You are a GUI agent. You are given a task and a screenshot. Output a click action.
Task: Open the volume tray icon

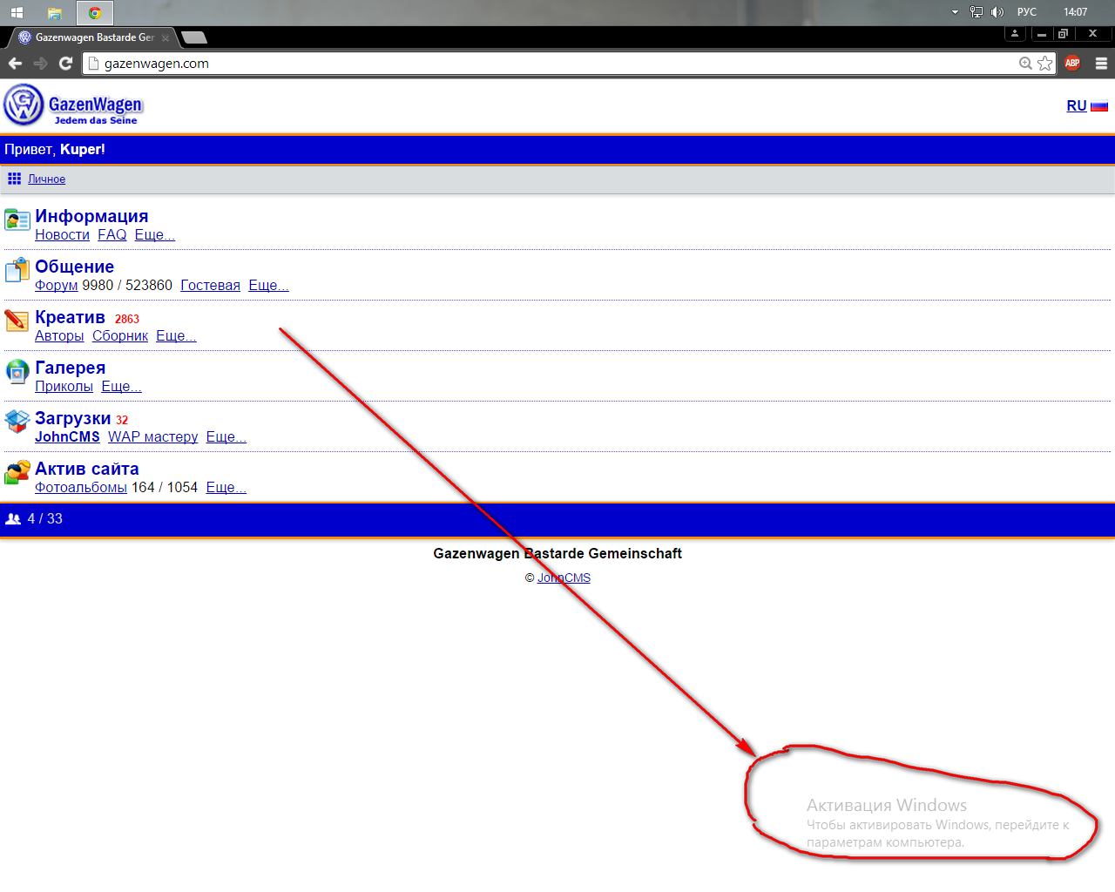(x=997, y=12)
